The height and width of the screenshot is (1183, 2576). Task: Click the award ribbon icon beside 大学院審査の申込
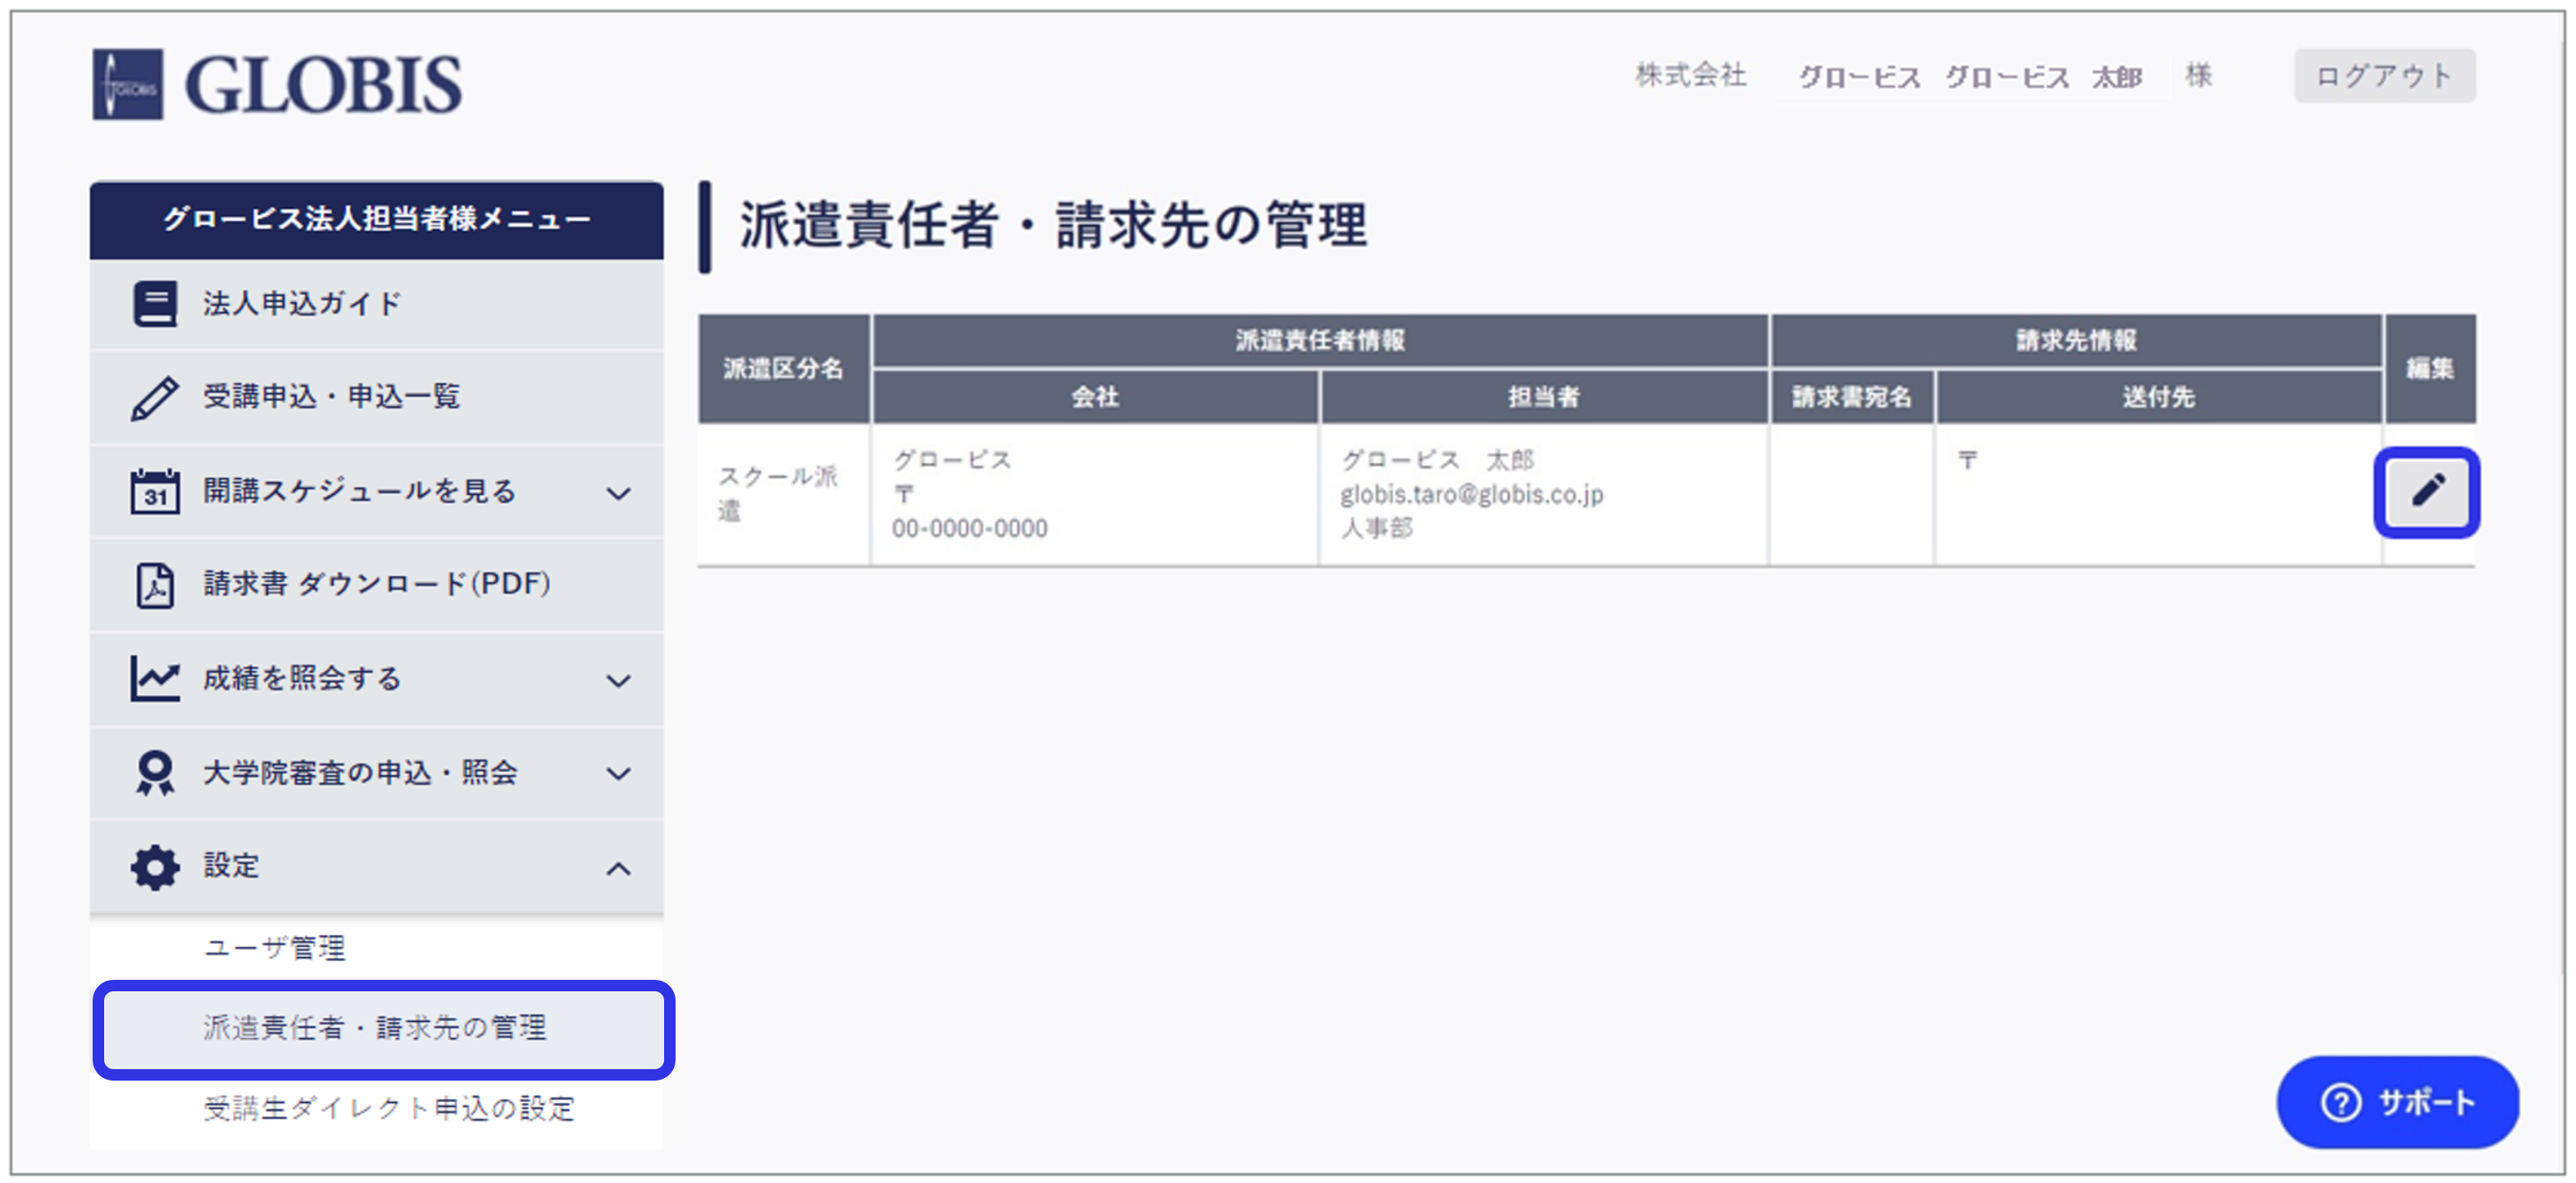155,773
